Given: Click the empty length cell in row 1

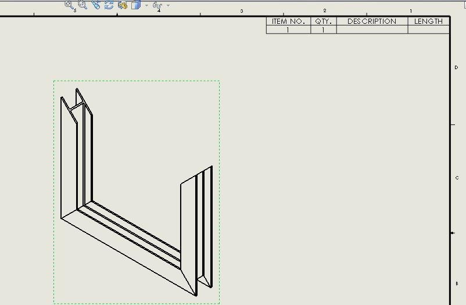Looking at the screenshot, I should pyautogui.click(x=429, y=30).
